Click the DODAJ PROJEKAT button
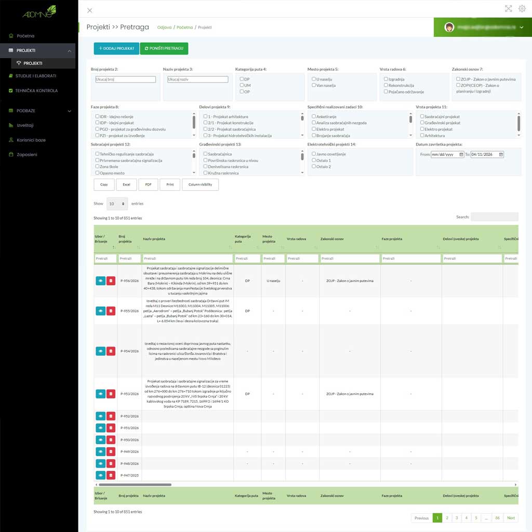 pos(116,48)
